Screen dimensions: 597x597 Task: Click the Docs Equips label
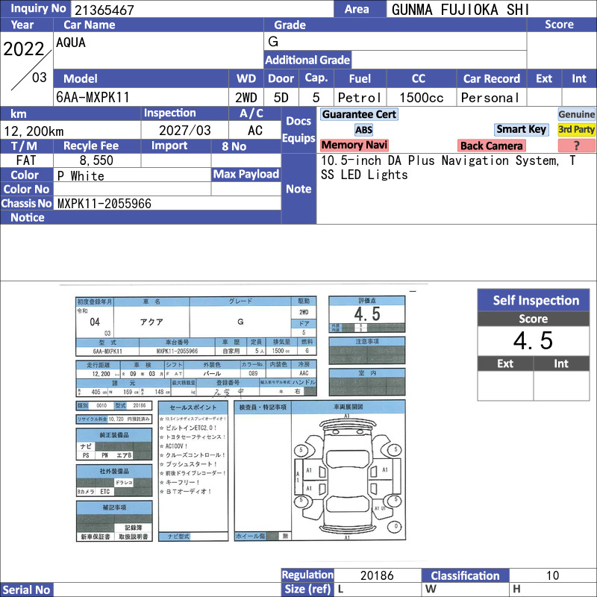pos(298,129)
